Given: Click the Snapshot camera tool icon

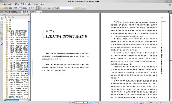Looking at the screenshot, I should click(x=49, y=8).
